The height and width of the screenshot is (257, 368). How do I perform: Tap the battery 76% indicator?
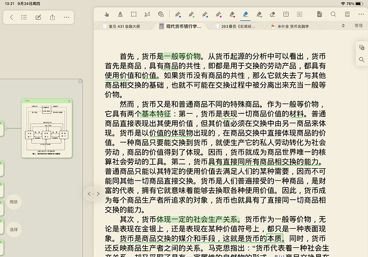point(355,4)
